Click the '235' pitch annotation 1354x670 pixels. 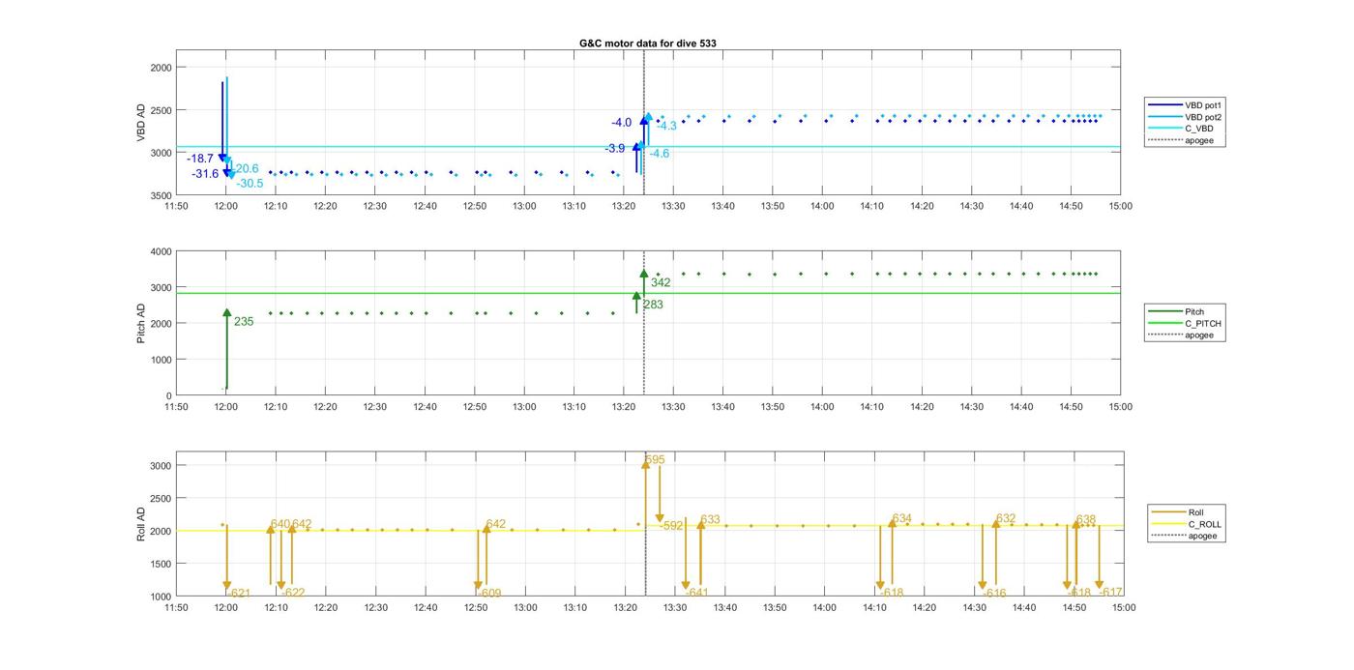point(244,322)
